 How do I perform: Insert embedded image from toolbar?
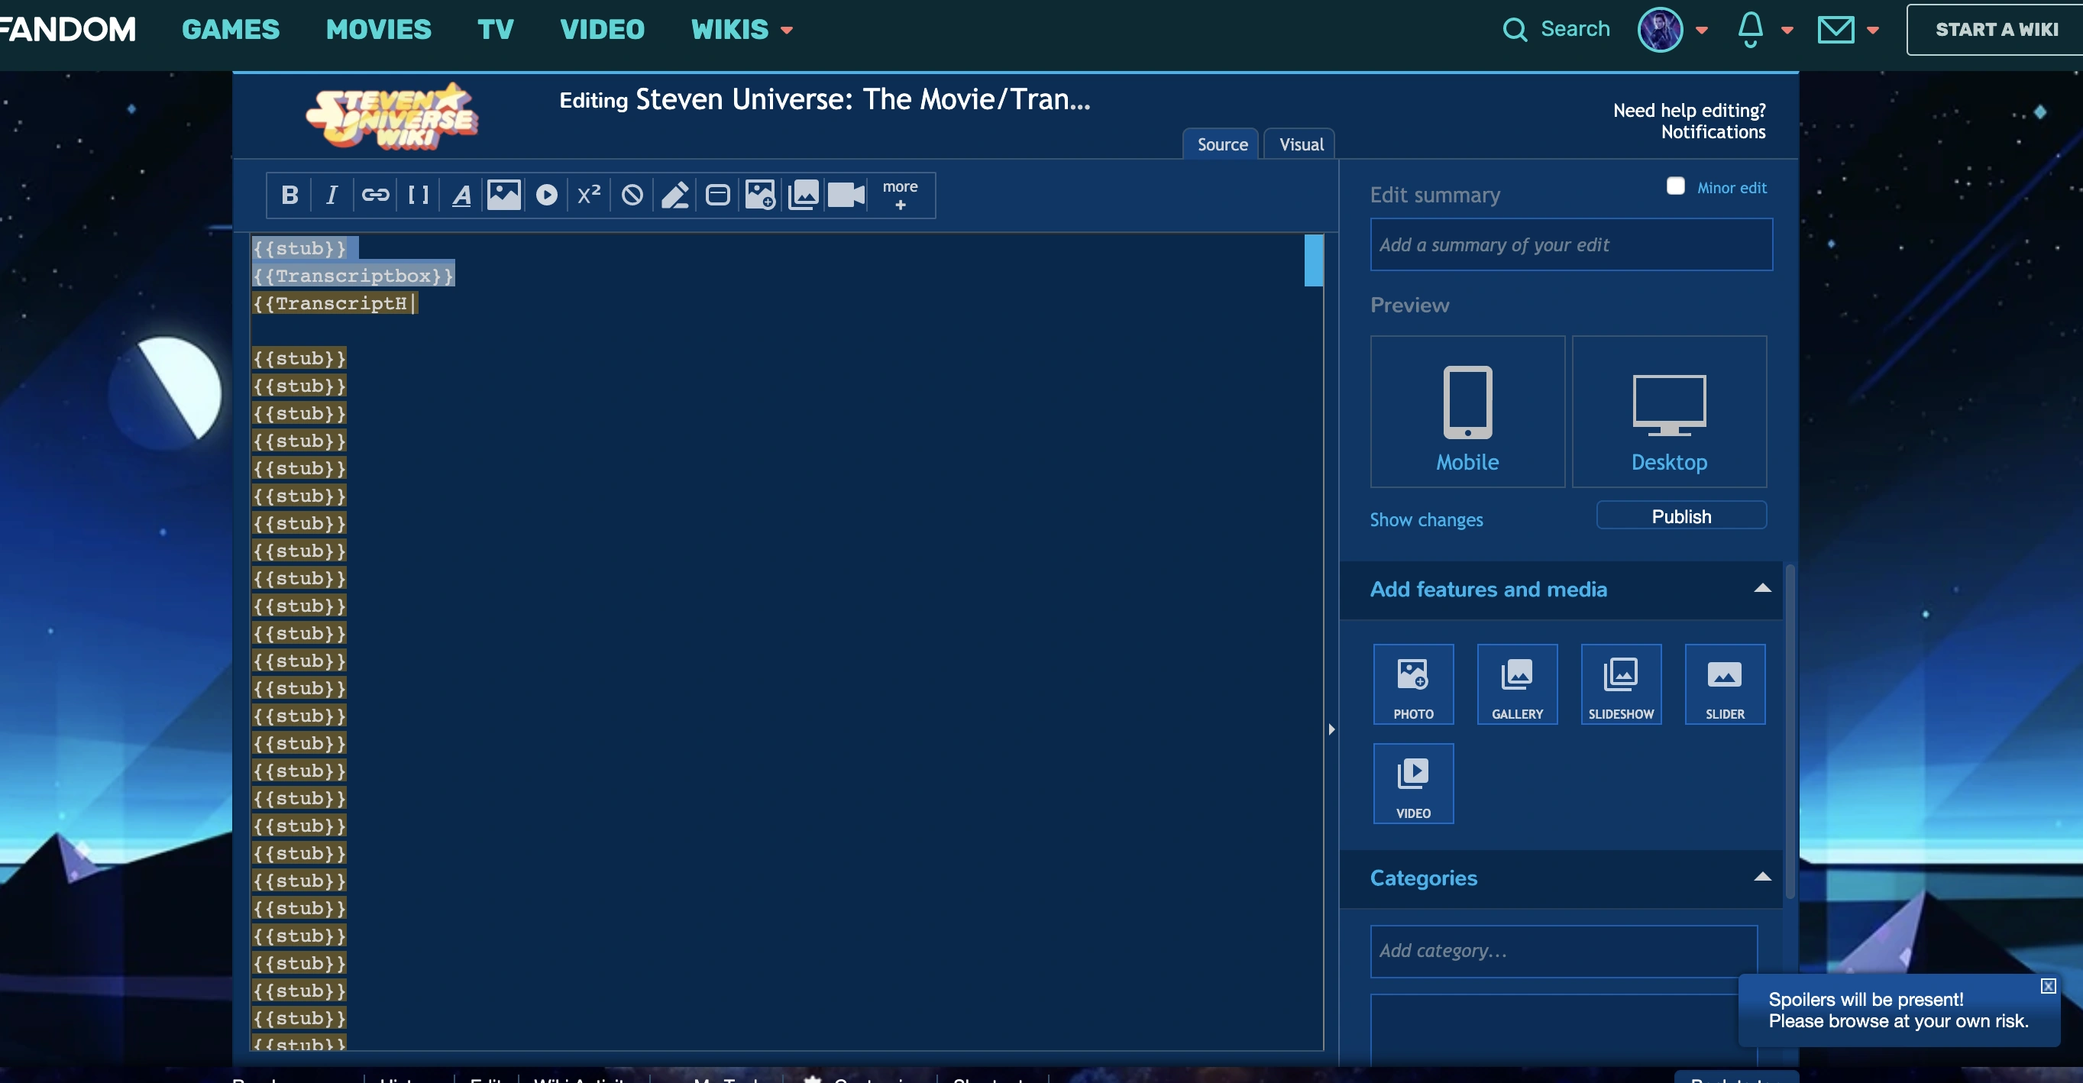pyautogui.click(x=503, y=195)
